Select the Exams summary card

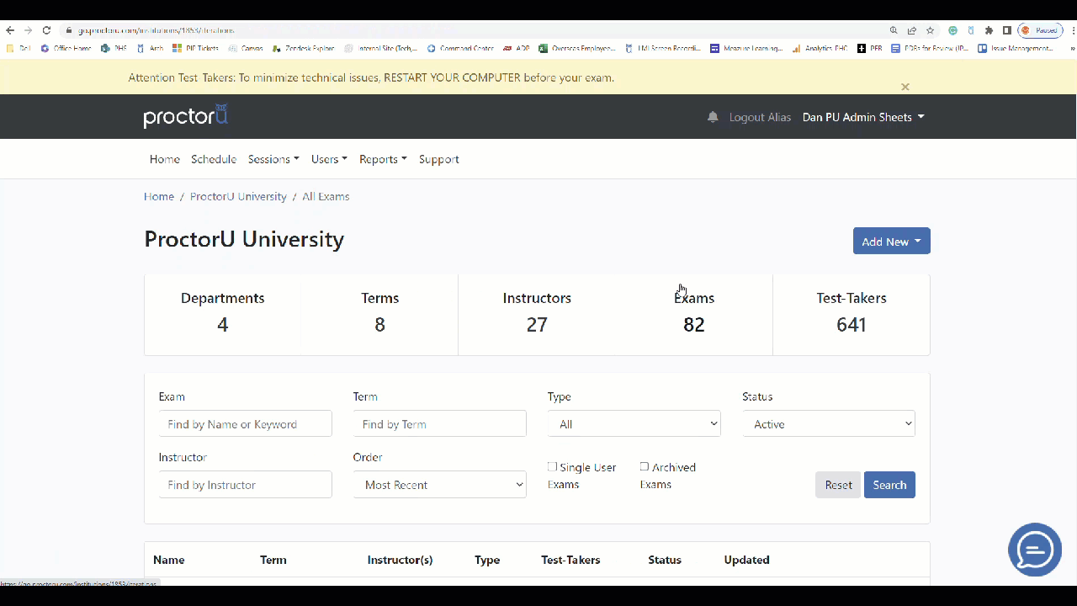click(x=694, y=313)
